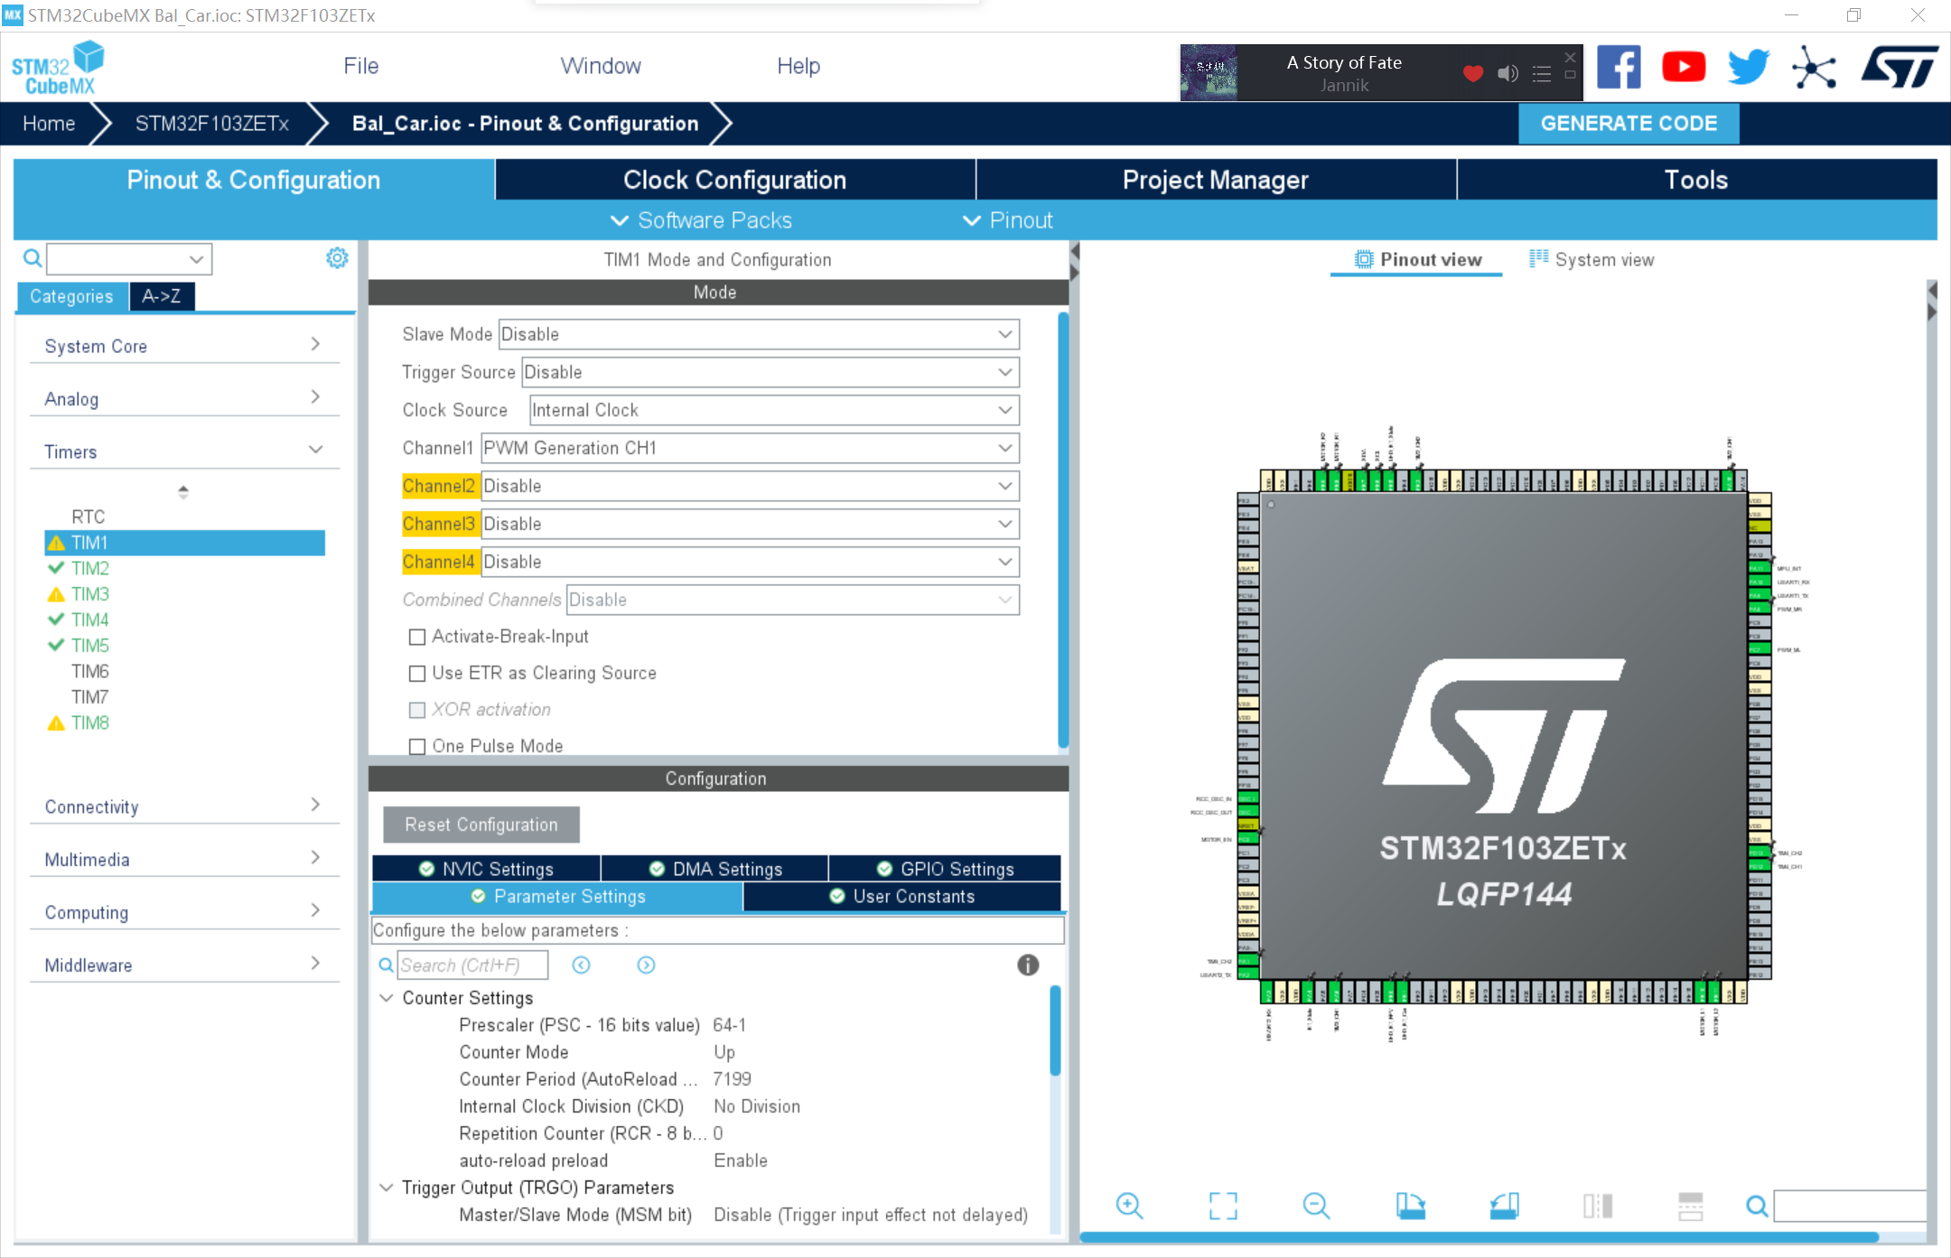Open the Help menu
This screenshot has width=1951, height=1258.
pos(798,66)
